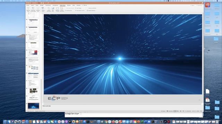Click Play from Start icon
222x124 pixels.
click(28, 8)
